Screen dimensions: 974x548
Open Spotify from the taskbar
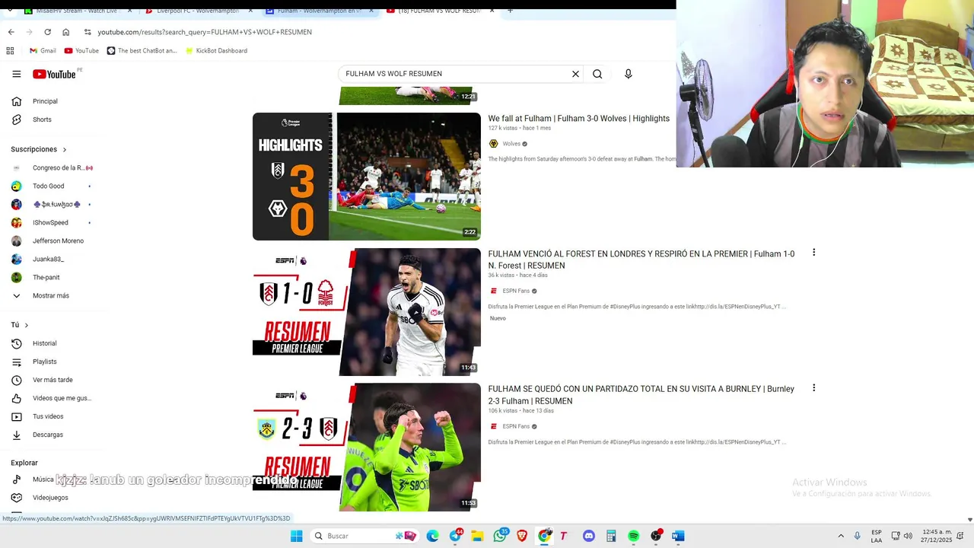pos(633,536)
